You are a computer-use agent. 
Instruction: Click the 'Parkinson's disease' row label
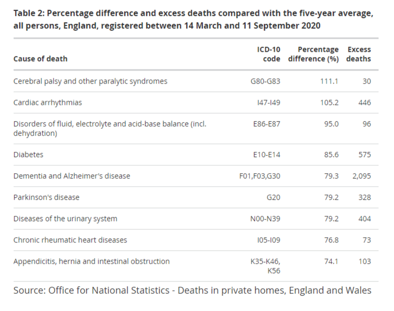pyautogui.click(x=46, y=197)
